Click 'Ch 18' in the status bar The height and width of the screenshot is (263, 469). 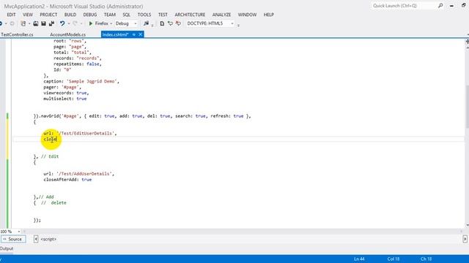click(x=426, y=259)
